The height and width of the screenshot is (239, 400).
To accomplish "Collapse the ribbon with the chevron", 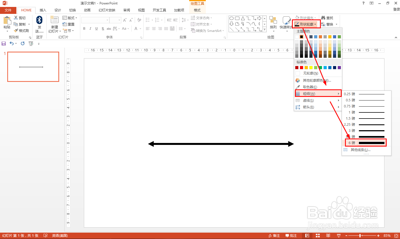I will pos(396,37).
